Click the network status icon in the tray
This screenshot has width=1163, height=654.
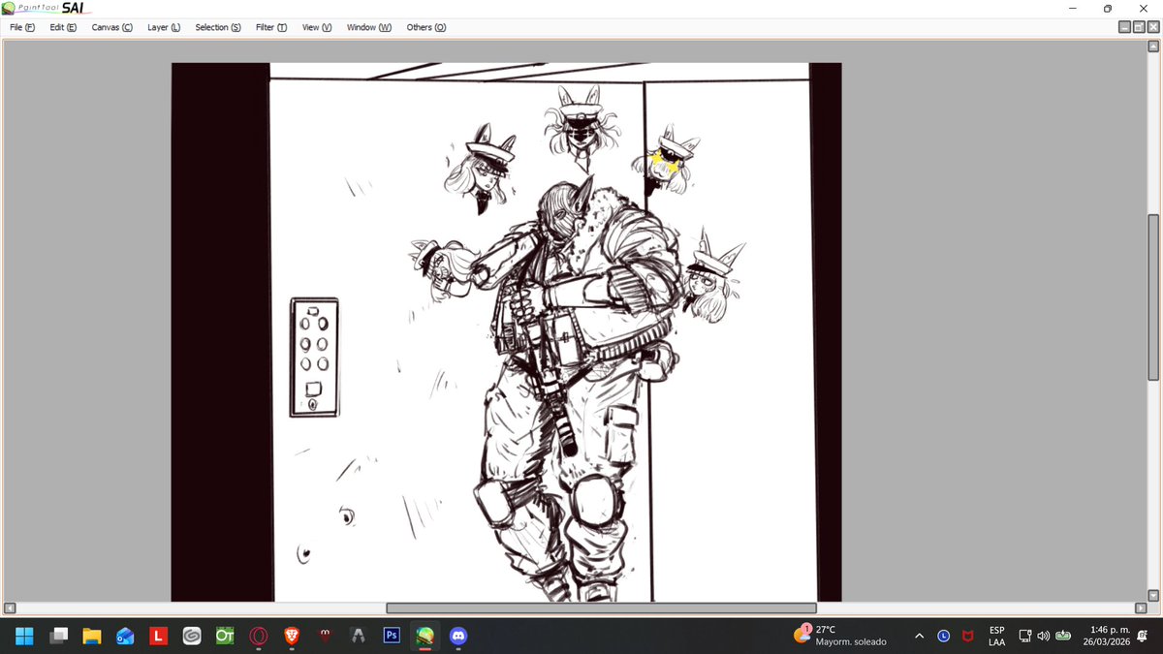coord(1024,637)
